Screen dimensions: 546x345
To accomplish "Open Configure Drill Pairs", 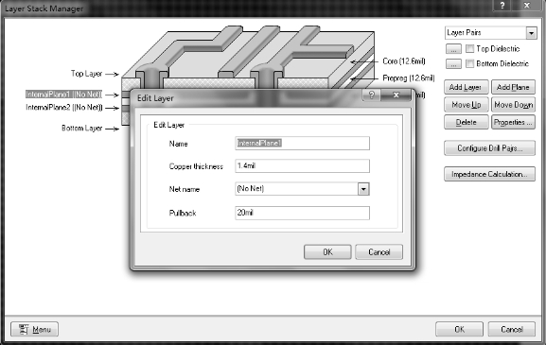I will 489,148.
